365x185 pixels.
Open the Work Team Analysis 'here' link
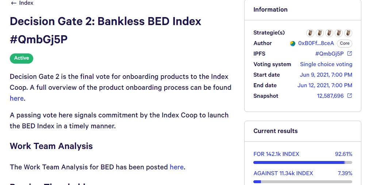point(176,167)
